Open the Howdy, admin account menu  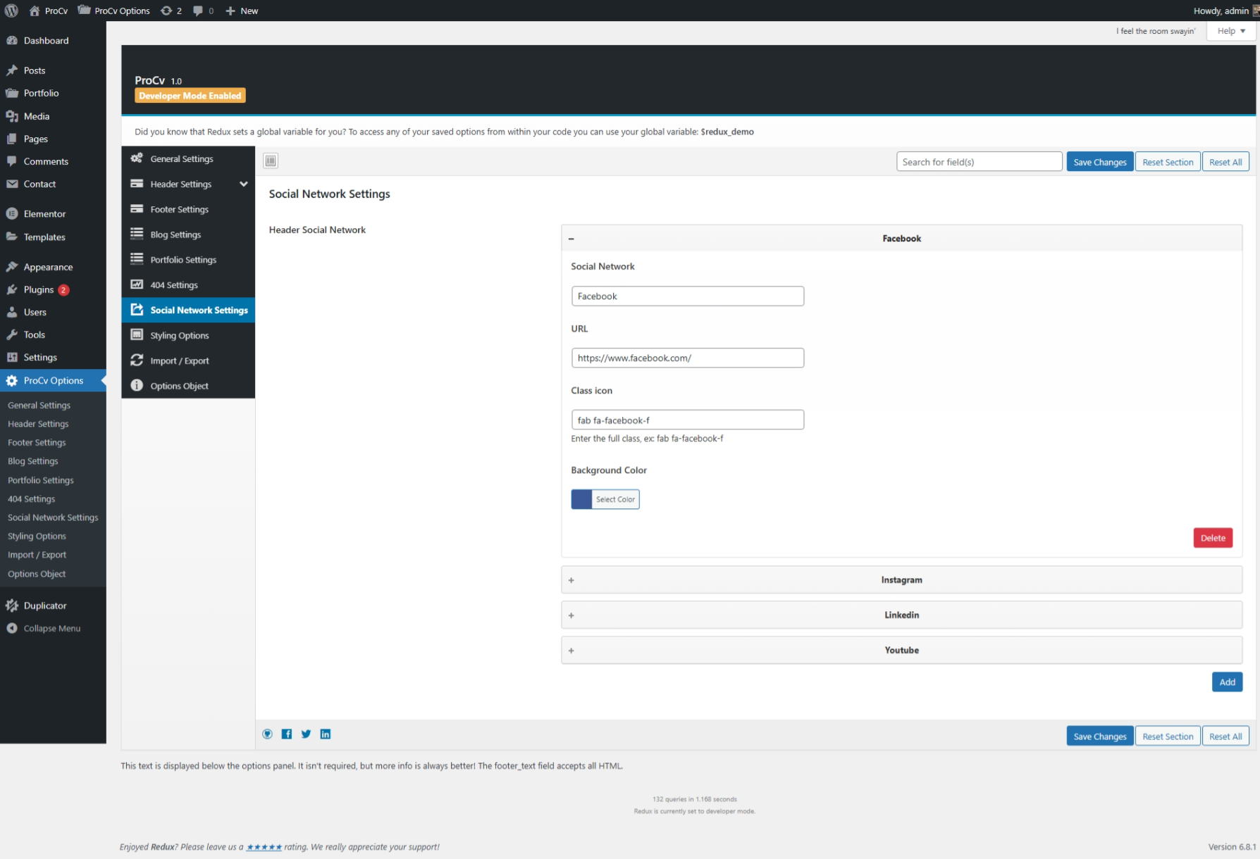pyautogui.click(x=1225, y=11)
